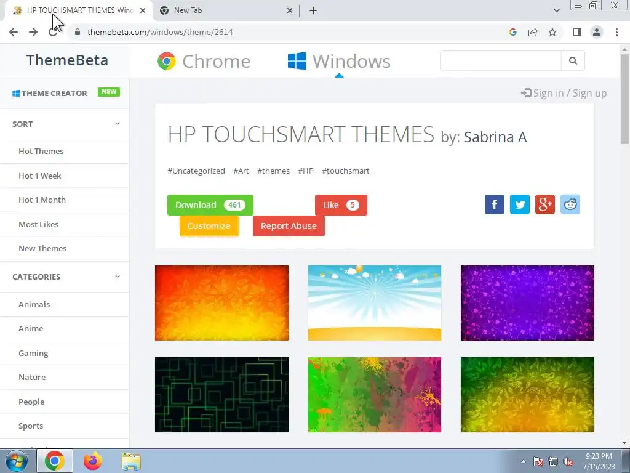This screenshot has width=630, height=473.
Task: Open File Explorer from the taskbar
Action: coord(131,462)
